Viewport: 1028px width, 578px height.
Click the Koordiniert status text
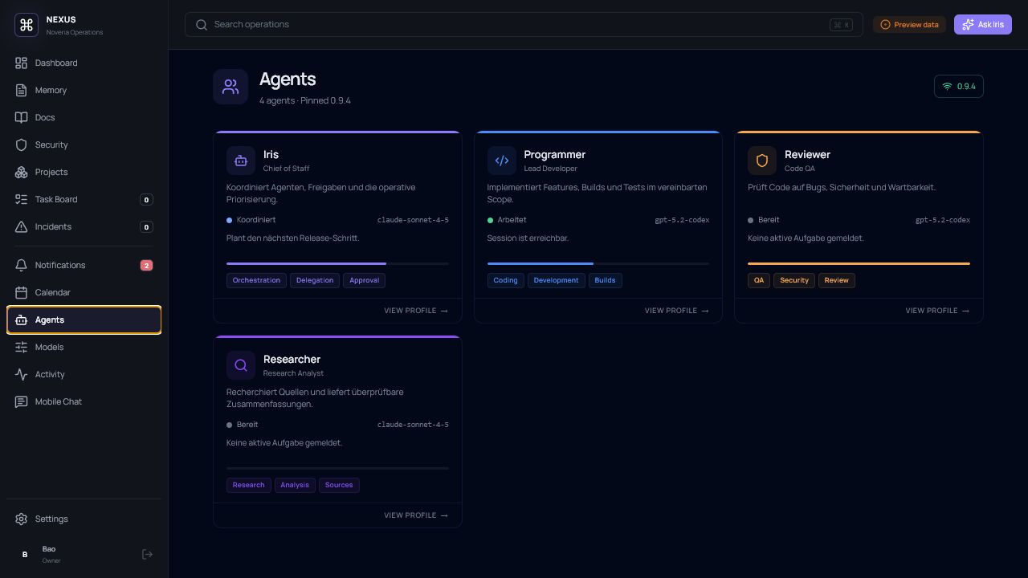point(256,220)
